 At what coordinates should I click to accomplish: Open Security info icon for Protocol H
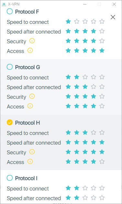coord(32,152)
